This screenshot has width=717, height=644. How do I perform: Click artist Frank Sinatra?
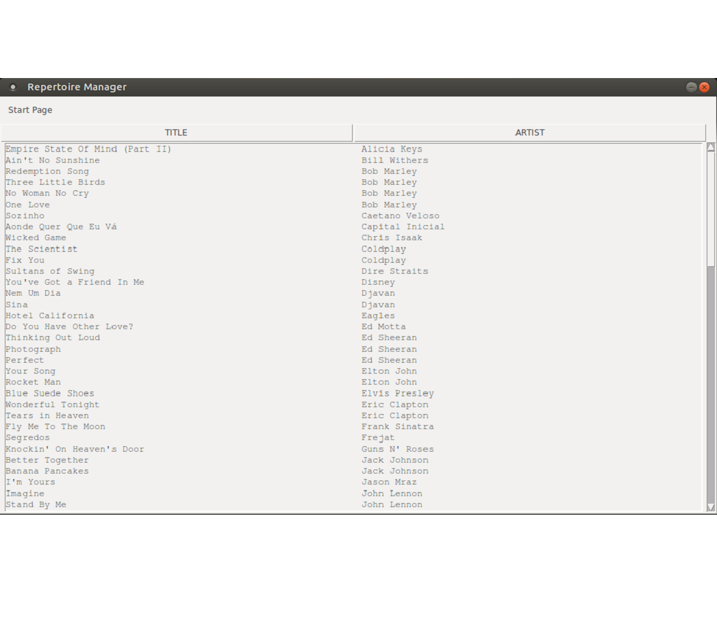pos(397,427)
